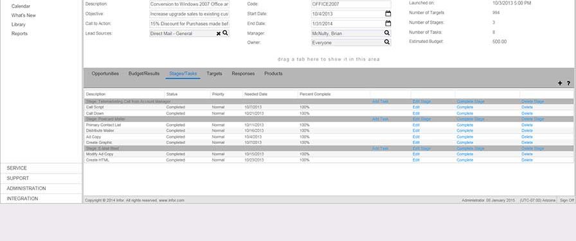The width and height of the screenshot is (576, 241).
Task: Click the (UTC-07:00) Arizona timezone text
Action: [537, 201]
